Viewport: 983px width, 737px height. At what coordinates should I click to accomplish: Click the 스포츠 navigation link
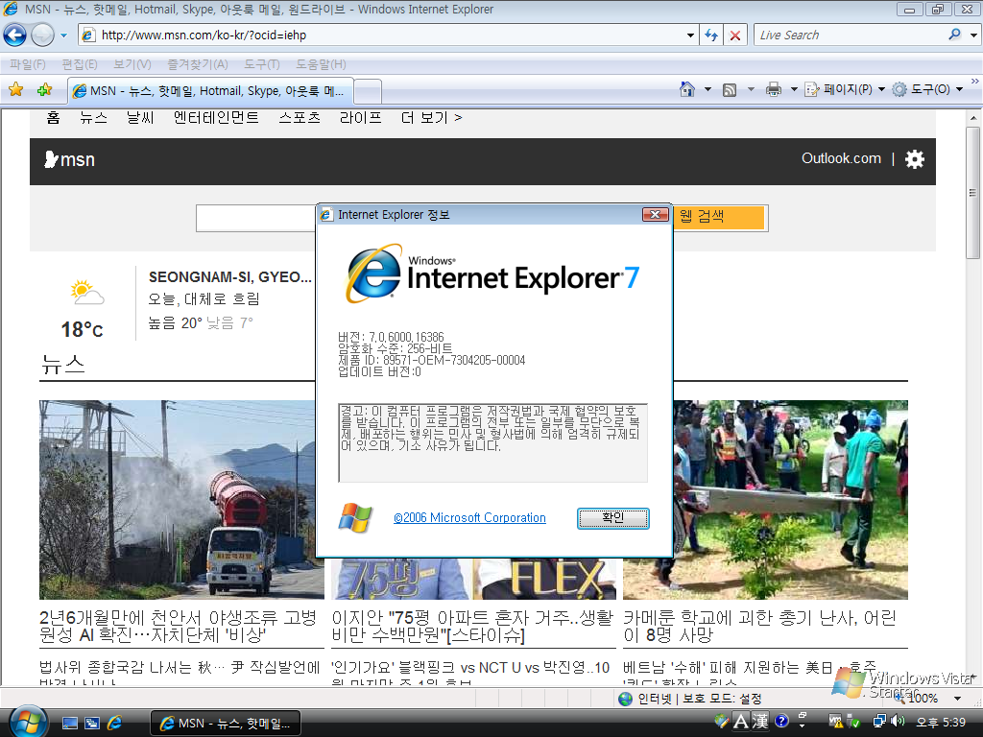point(300,117)
